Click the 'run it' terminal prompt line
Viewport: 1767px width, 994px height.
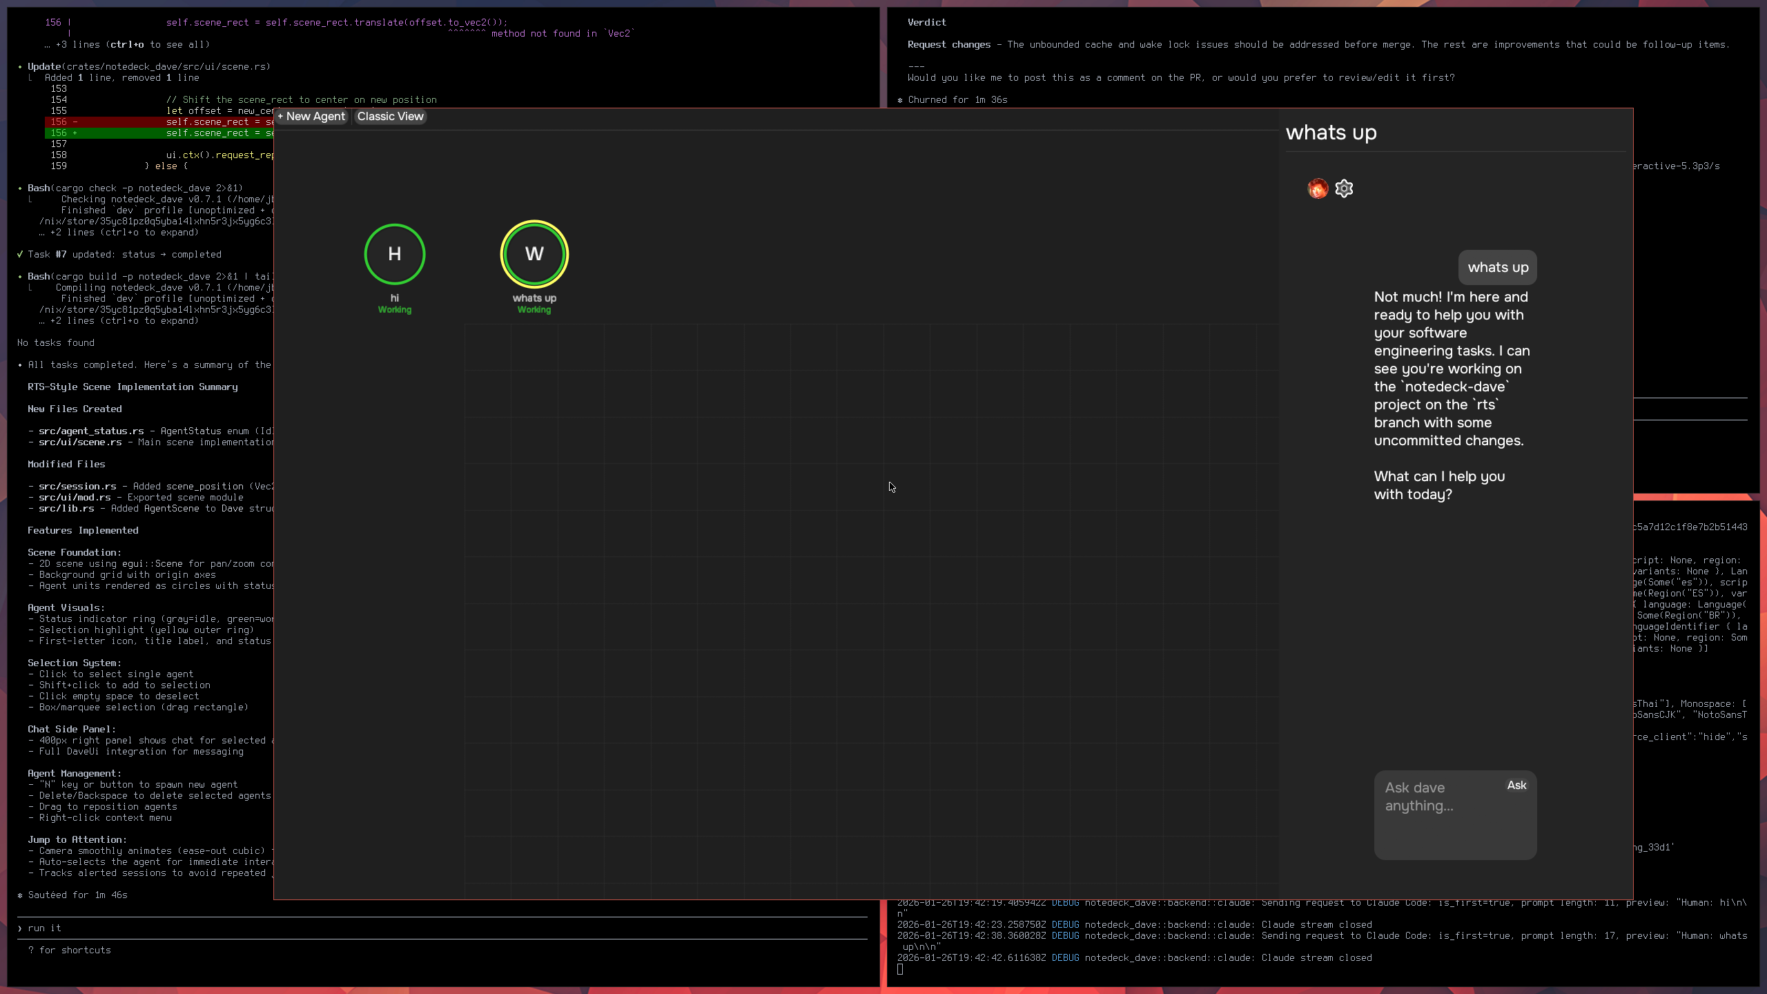pyautogui.click(x=45, y=928)
